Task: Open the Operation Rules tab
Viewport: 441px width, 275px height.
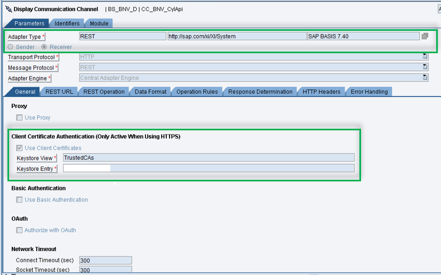Action: 197,92
